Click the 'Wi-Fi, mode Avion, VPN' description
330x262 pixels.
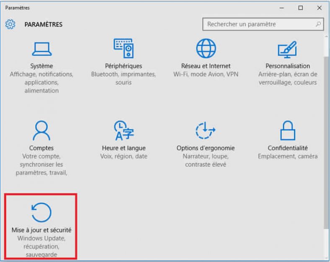(206, 74)
